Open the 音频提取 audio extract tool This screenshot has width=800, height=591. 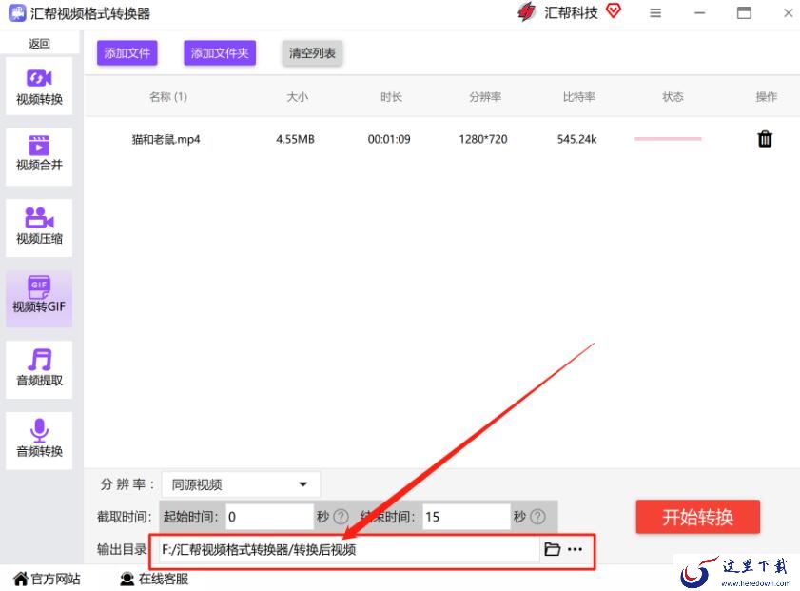39,368
